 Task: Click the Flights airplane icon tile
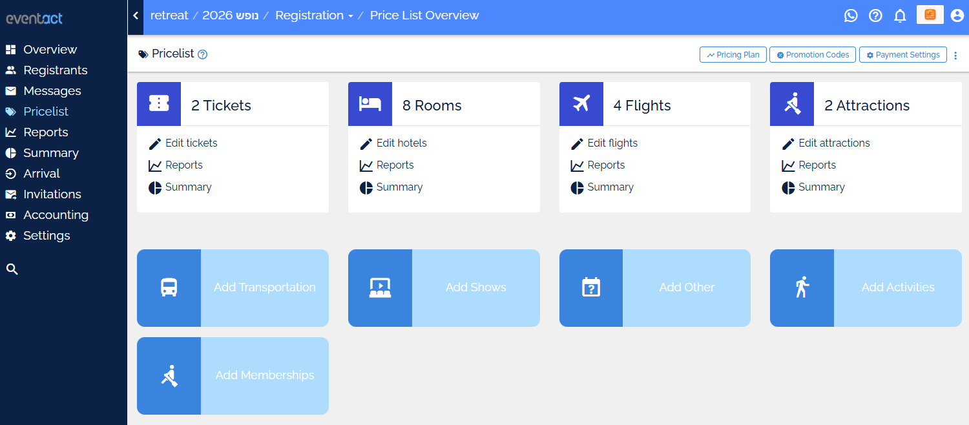[581, 104]
